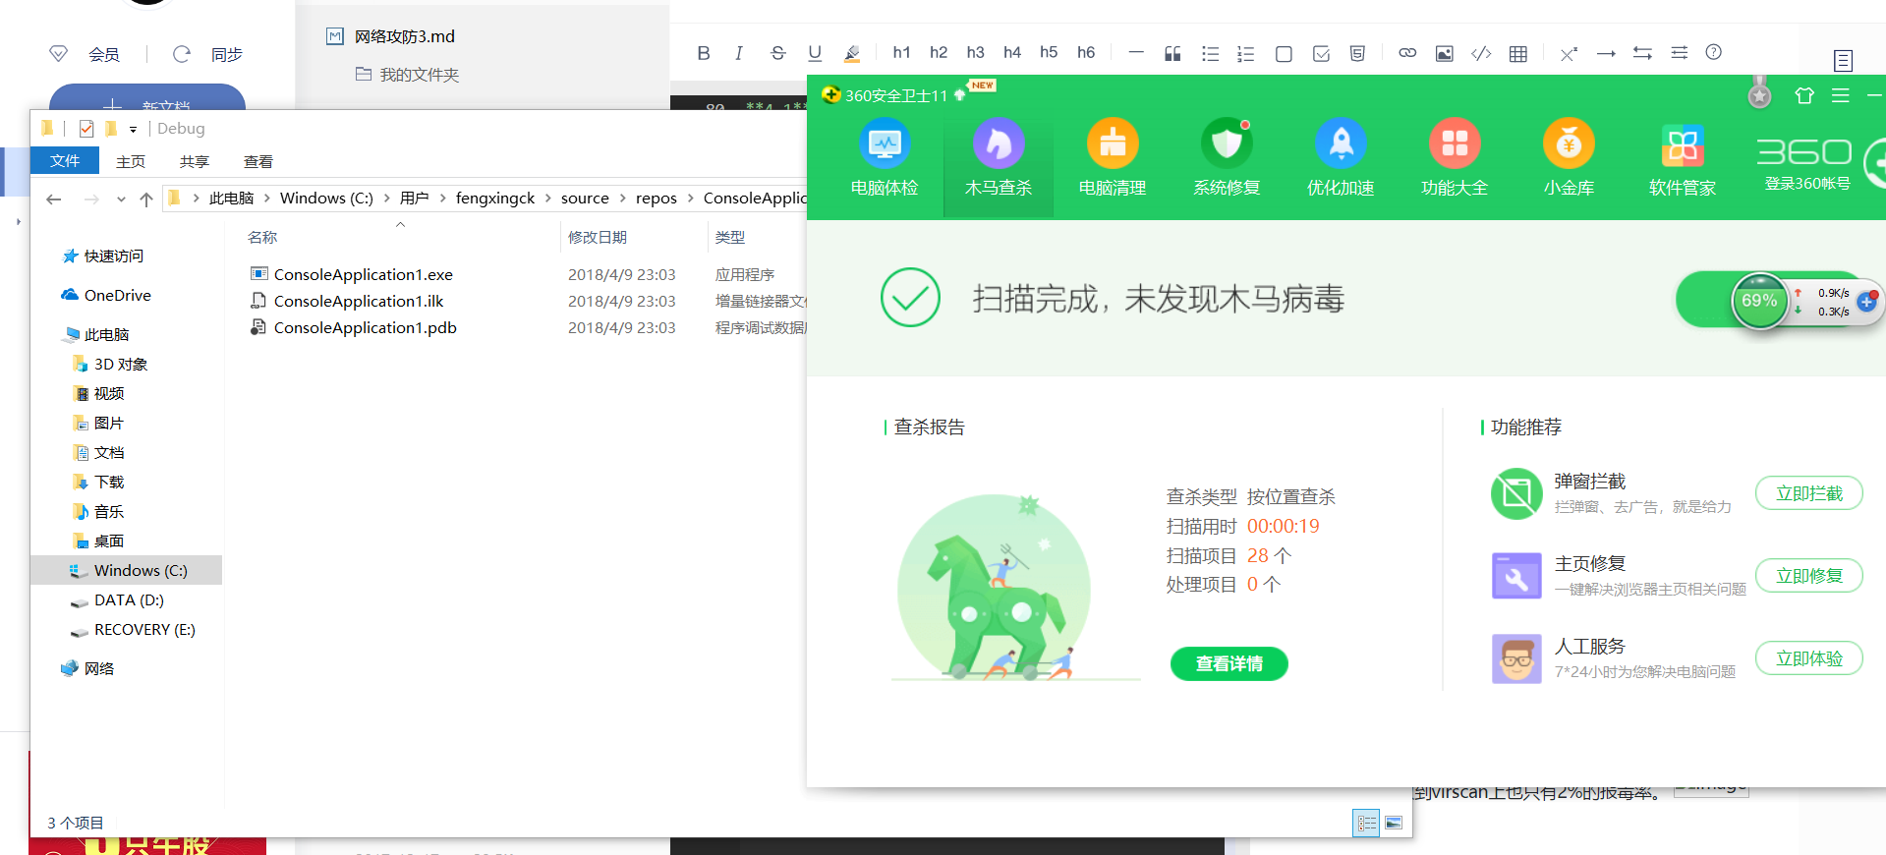Insert table in editor
The height and width of the screenshot is (855, 1886).
[1518, 54]
